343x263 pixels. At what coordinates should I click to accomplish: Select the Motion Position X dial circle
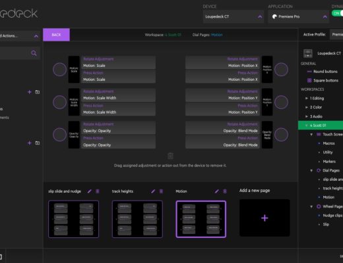(x=281, y=70)
